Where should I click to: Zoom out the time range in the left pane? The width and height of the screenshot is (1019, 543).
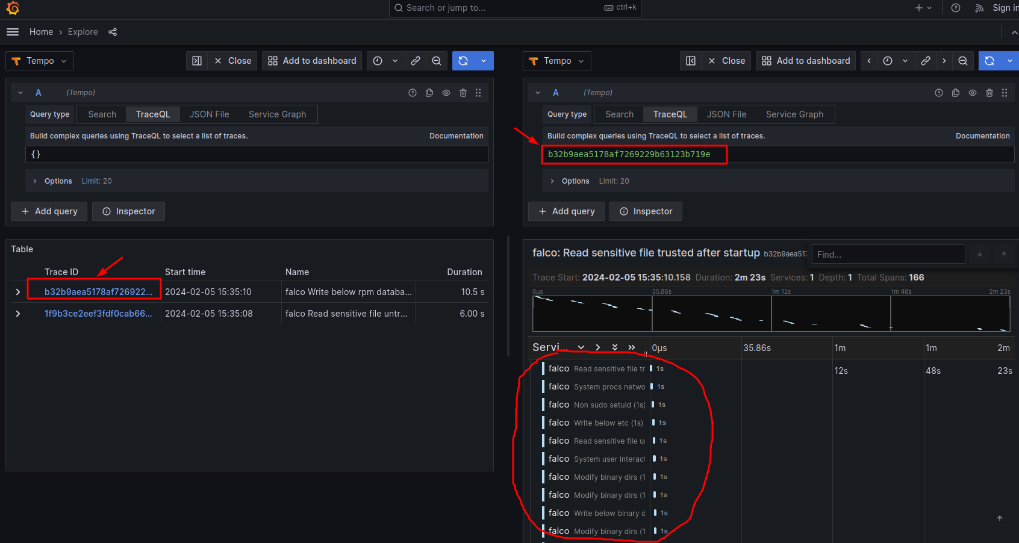437,61
